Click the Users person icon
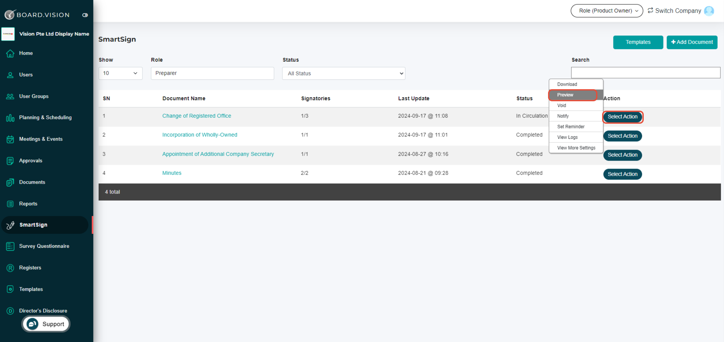The width and height of the screenshot is (724, 342). [10, 75]
